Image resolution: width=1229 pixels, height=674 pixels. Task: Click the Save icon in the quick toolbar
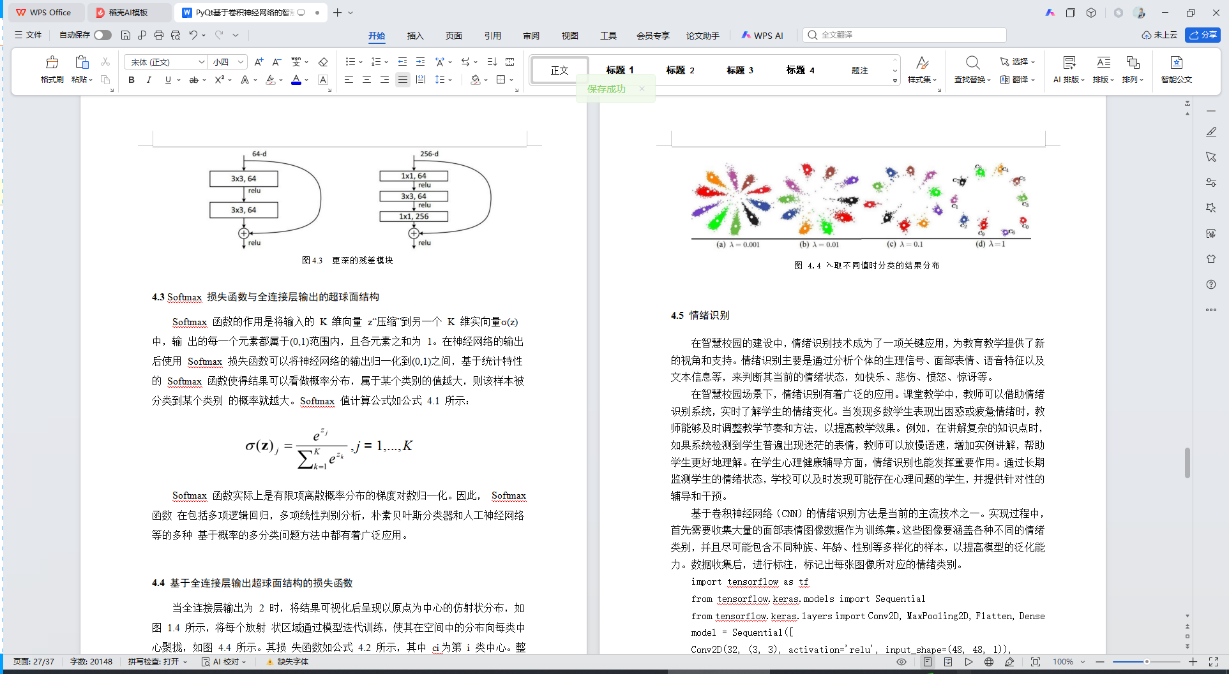[126, 35]
